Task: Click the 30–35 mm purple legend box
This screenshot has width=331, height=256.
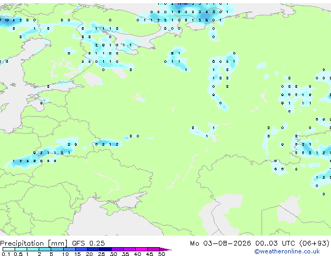Action: coord(117,249)
